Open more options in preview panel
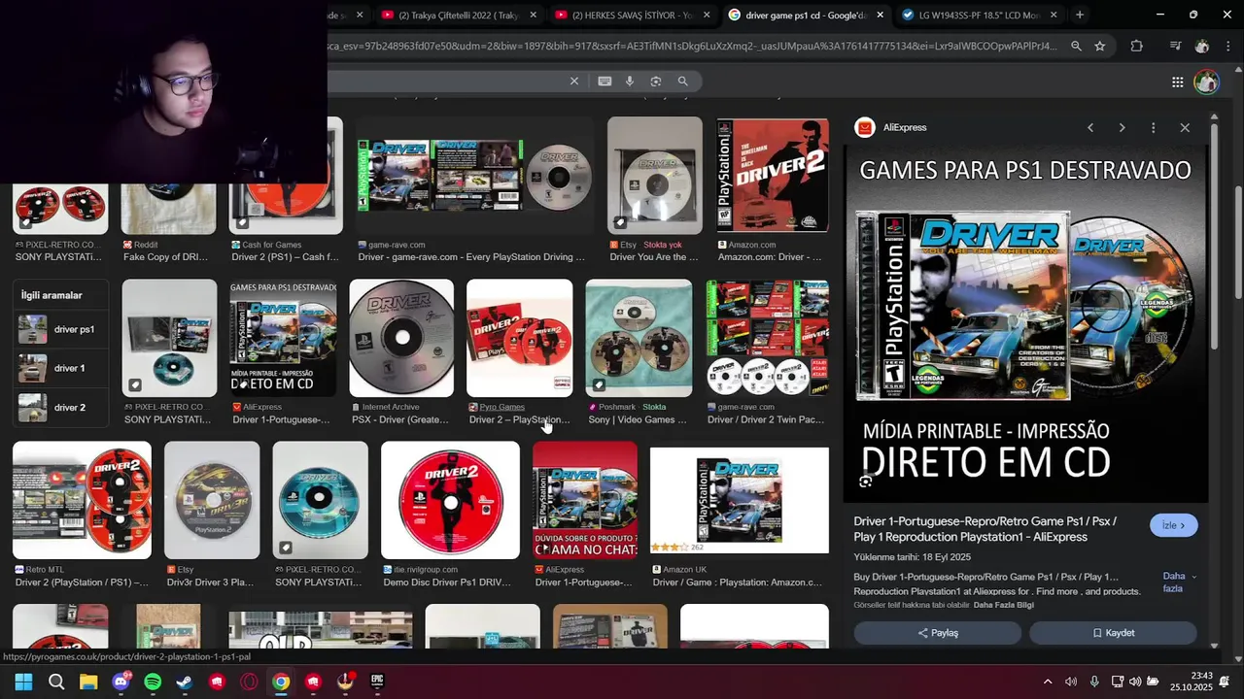1244x699 pixels. [x=1154, y=128]
